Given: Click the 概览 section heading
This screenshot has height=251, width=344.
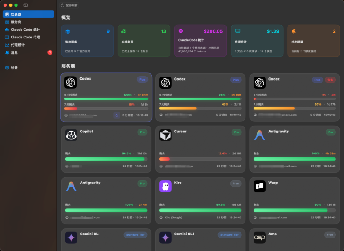Looking at the screenshot, I should point(66,17).
